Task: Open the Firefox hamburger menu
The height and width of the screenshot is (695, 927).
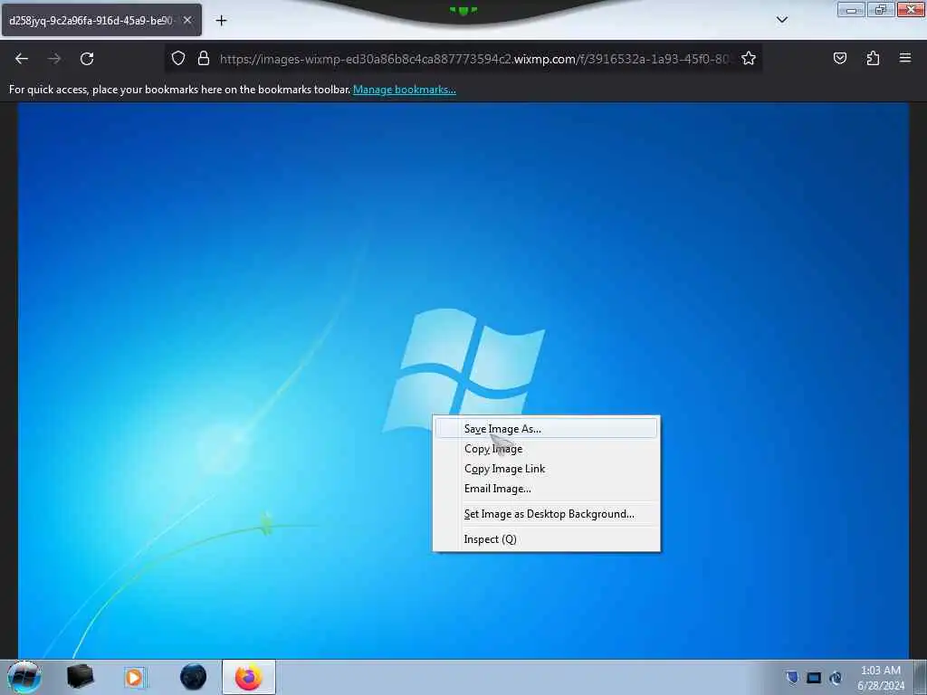Action: (905, 58)
